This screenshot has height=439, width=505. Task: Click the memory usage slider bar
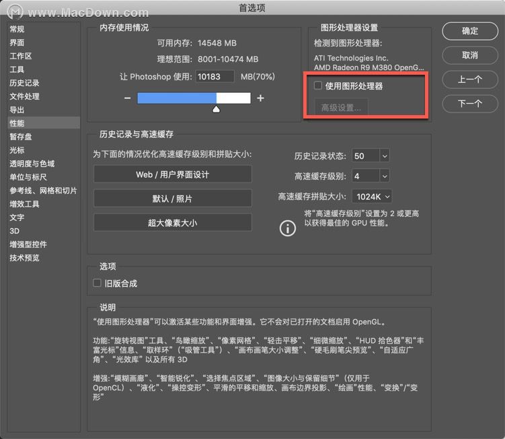click(x=194, y=98)
